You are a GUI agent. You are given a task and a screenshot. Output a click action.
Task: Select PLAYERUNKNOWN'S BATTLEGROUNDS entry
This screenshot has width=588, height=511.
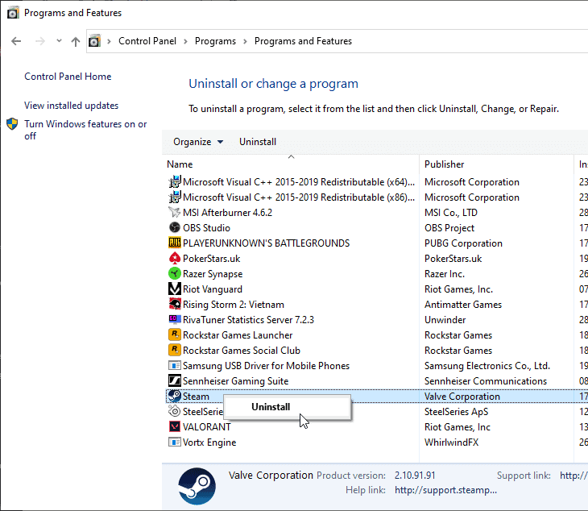[x=266, y=243]
